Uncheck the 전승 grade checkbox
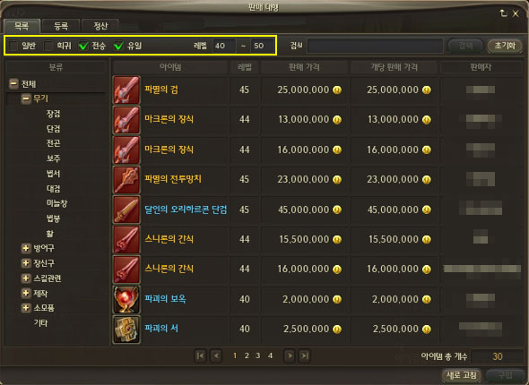529x385 pixels. tap(83, 46)
